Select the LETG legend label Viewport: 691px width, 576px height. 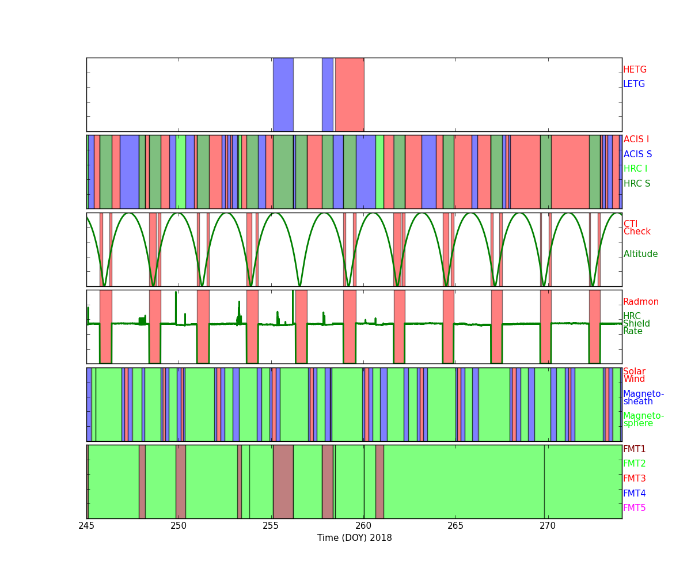(633, 84)
